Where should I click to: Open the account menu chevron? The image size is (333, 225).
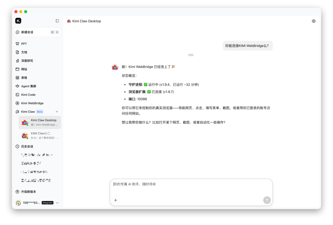tap(57, 203)
